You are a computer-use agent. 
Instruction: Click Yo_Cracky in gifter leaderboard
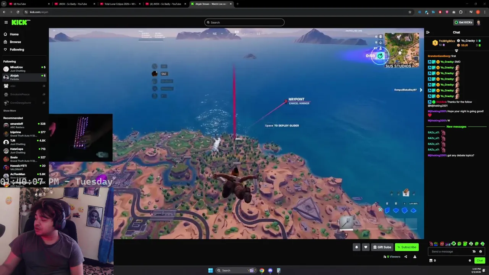[x=468, y=41]
